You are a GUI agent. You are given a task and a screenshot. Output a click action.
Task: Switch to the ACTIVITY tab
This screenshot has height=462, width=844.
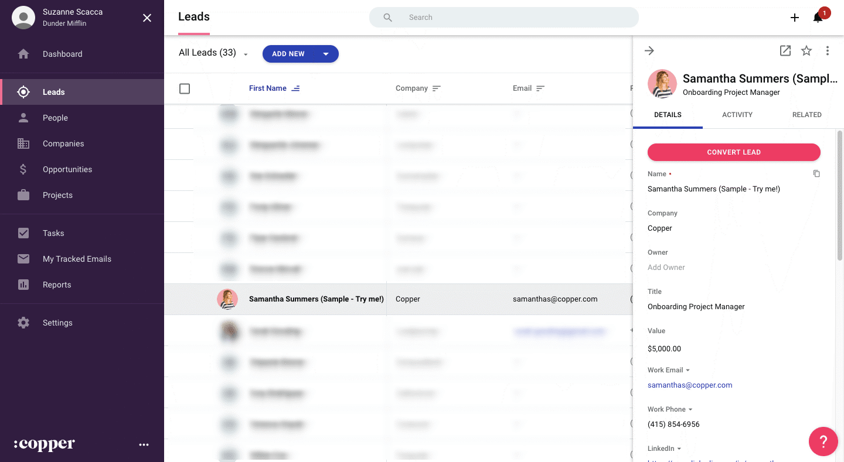737,115
